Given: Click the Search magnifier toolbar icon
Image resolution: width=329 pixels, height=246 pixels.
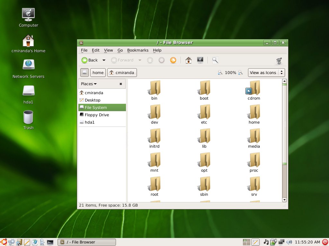Looking at the screenshot, I should tap(215, 60).
